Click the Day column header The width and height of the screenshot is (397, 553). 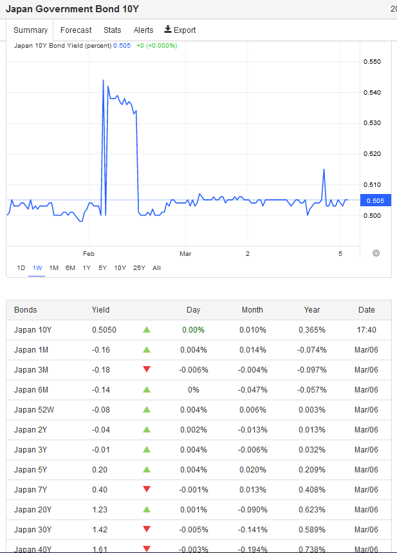coord(193,310)
